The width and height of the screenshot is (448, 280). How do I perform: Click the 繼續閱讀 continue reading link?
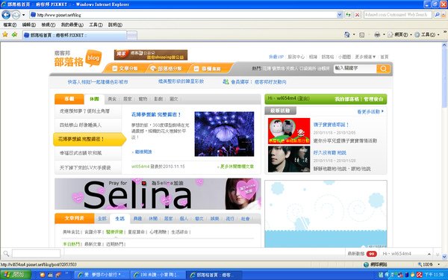pos(142,152)
